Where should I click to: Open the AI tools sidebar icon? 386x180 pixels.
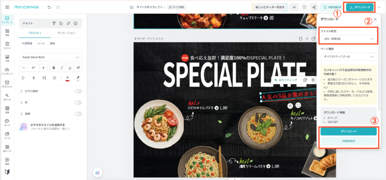pos(7,97)
